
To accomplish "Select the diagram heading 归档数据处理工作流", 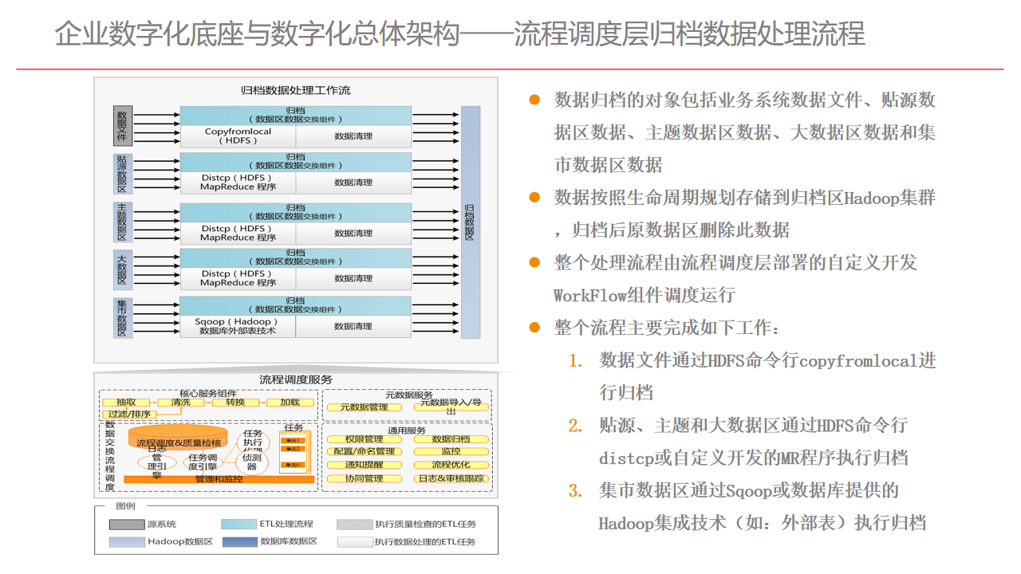I will 296,90.
